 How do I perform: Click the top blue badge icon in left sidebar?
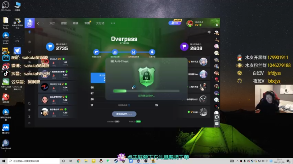(30, 32)
